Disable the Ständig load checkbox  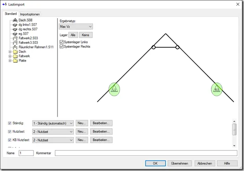click(10, 123)
